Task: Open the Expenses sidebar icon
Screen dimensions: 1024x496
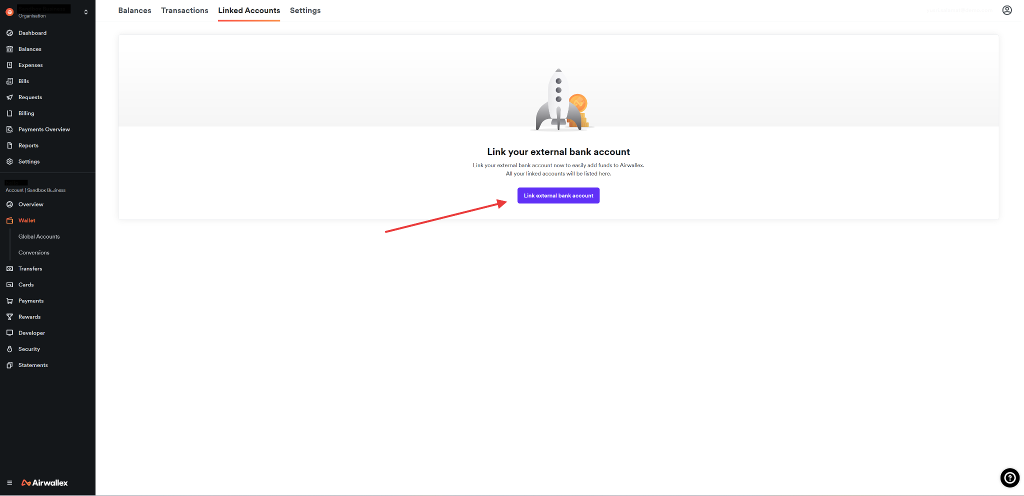Action: coord(9,65)
